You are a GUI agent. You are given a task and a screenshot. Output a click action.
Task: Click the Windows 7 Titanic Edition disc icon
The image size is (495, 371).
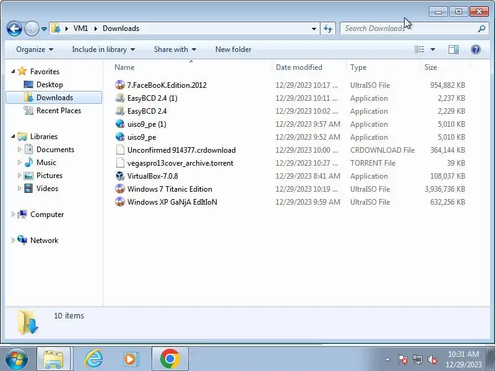click(x=120, y=189)
